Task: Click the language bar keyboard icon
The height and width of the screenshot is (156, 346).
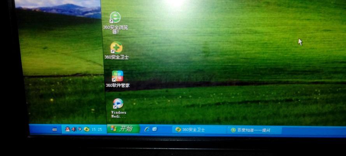Action: pyautogui.click(x=55, y=130)
